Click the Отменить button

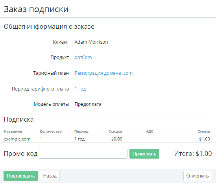(198, 176)
